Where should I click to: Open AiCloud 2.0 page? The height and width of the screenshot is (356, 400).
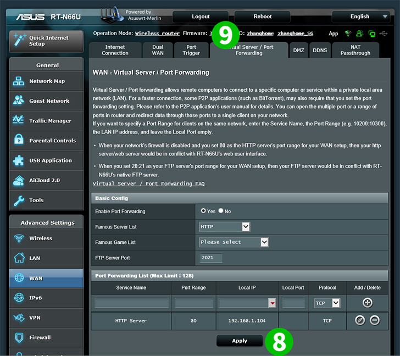pyautogui.click(x=46, y=180)
